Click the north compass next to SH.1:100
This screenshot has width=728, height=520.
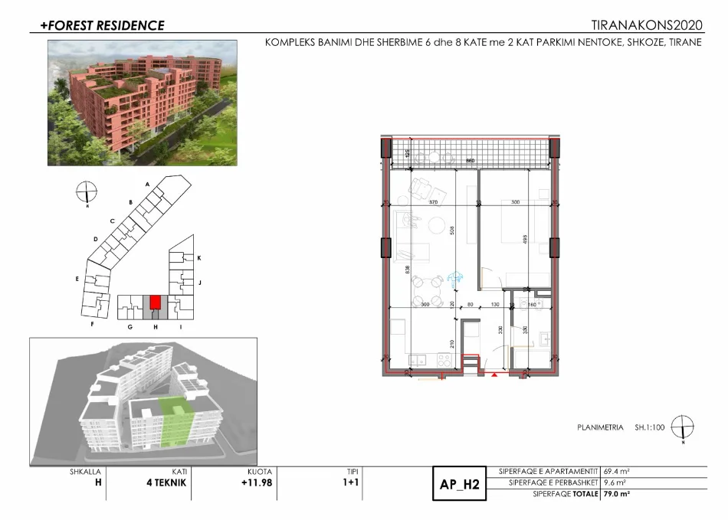(683, 427)
